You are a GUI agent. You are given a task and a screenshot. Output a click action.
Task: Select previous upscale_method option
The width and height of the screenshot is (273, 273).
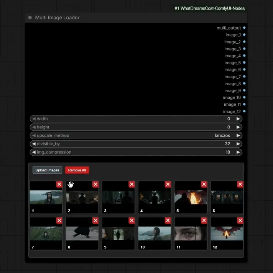point(34,135)
